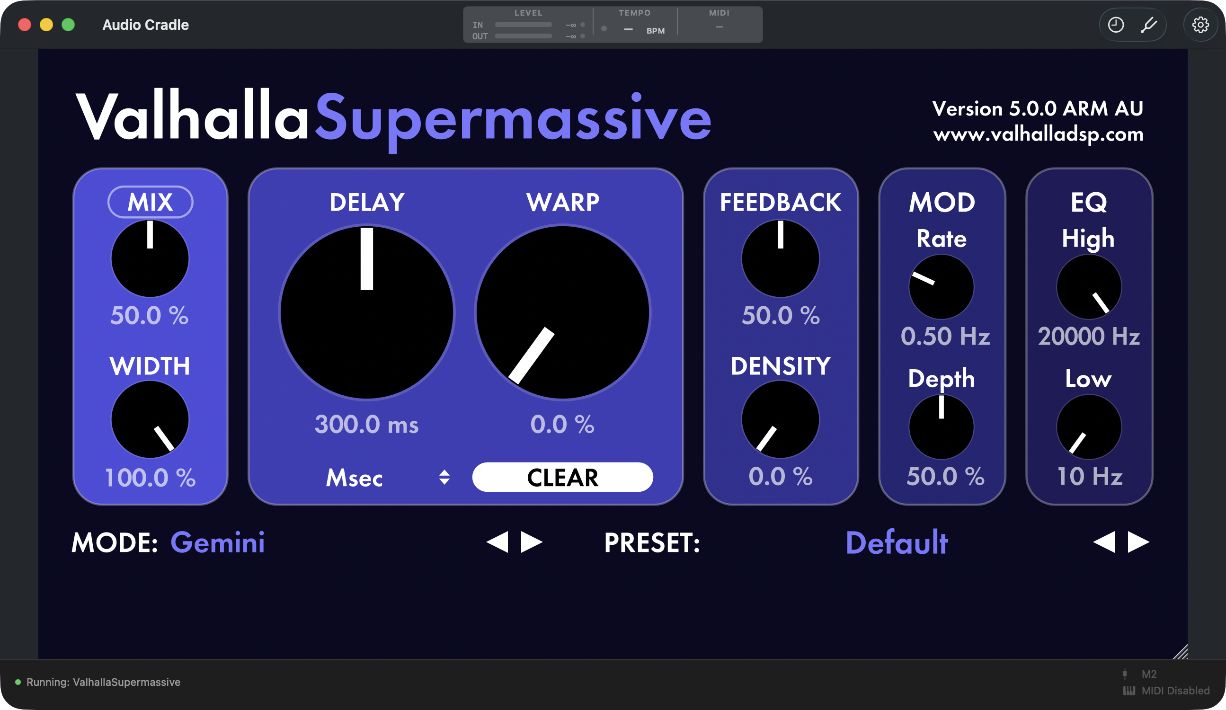Click the audio device plug icon near M2
1226x710 pixels.
coord(1125,674)
